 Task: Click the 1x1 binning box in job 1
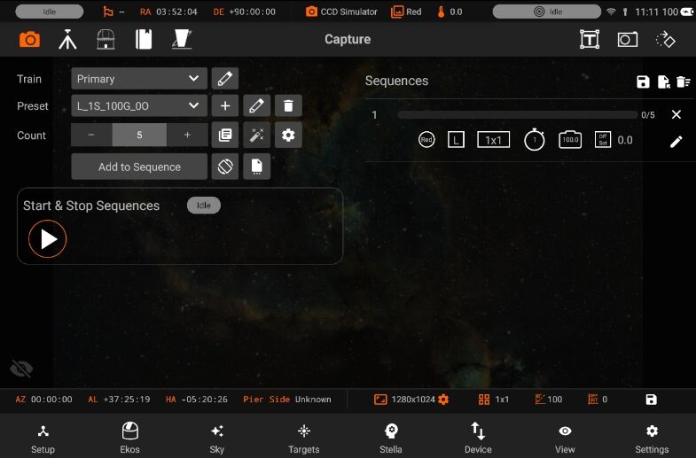(x=493, y=140)
